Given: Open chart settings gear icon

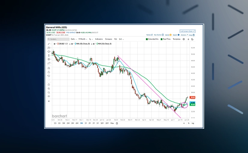Looking at the screenshot, I should point(184,39).
